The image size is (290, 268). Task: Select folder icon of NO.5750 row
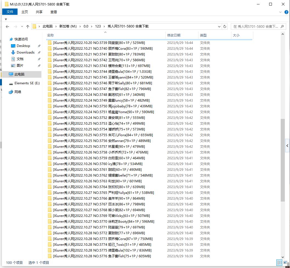pyautogui.click(x=50, y=106)
